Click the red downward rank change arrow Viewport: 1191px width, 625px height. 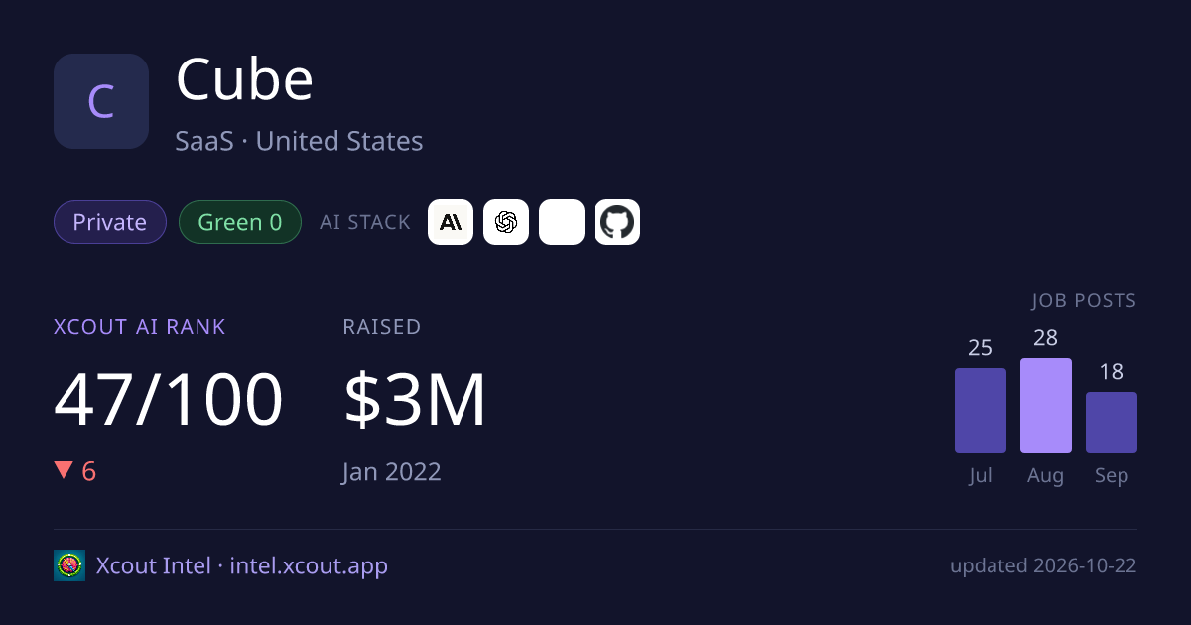64,470
